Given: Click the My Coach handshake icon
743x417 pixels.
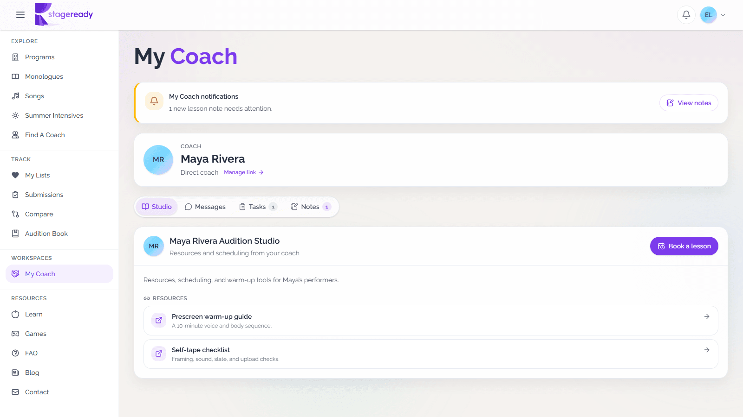Looking at the screenshot, I should tap(15, 274).
